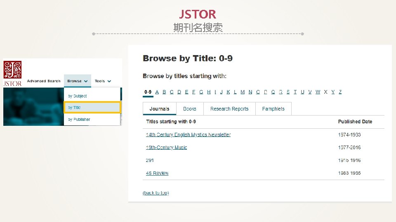Browse titles starting with A

point(157,92)
